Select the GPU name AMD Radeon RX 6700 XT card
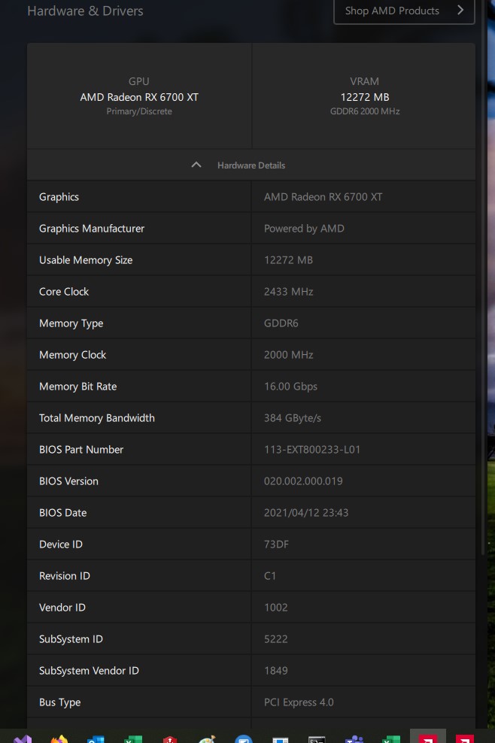The width and height of the screenshot is (495, 743). coord(139,97)
